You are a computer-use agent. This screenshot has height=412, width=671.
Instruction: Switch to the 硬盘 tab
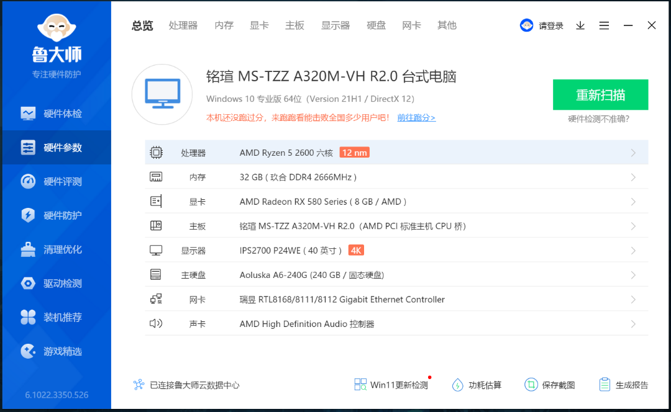376,25
